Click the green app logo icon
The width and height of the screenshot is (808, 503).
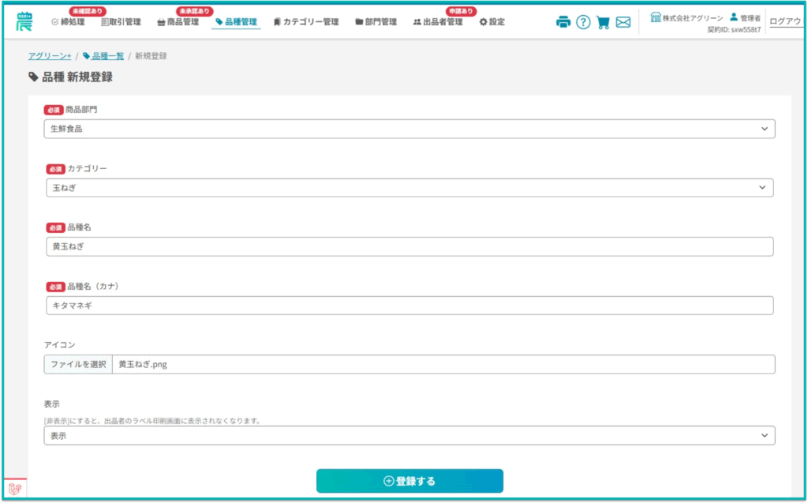point(24,21)
